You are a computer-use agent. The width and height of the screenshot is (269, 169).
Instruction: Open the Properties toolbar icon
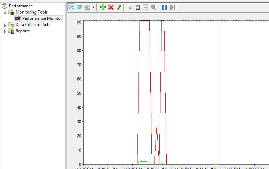point(146,7)
